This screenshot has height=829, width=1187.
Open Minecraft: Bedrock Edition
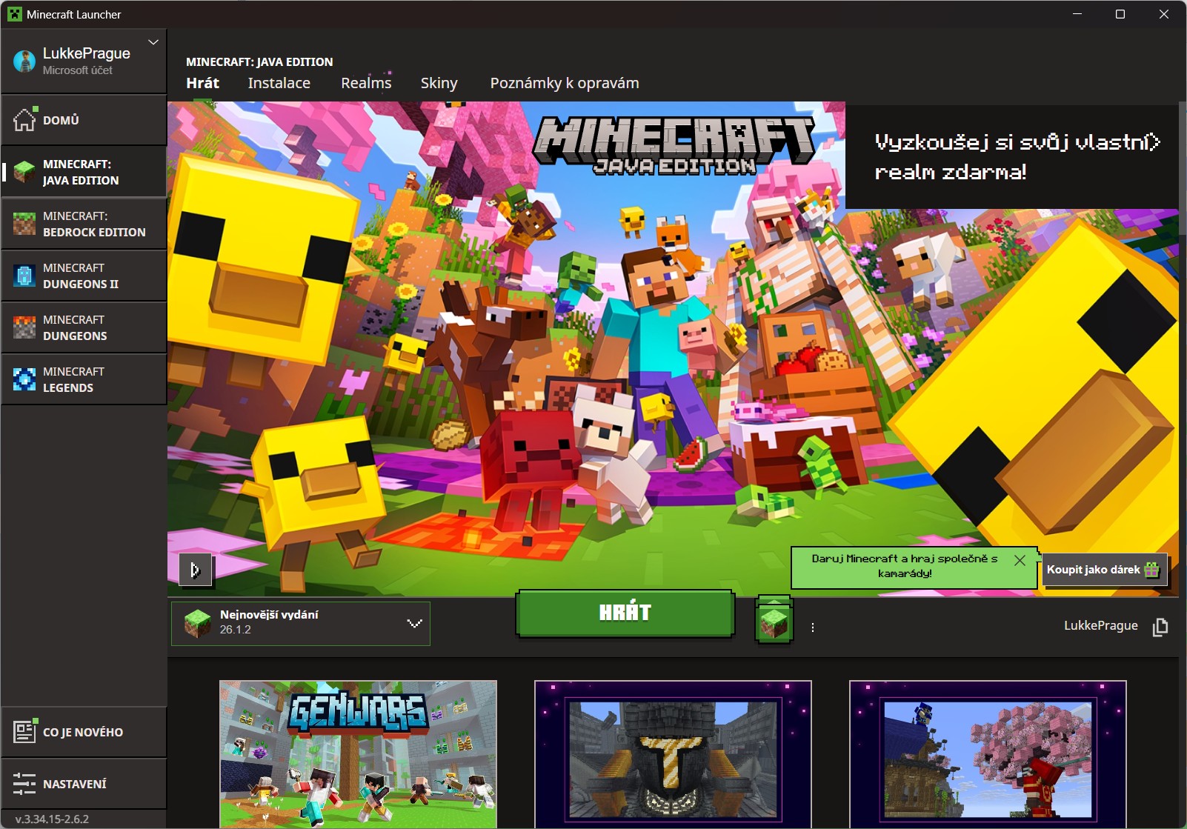[x=84, y=224]
